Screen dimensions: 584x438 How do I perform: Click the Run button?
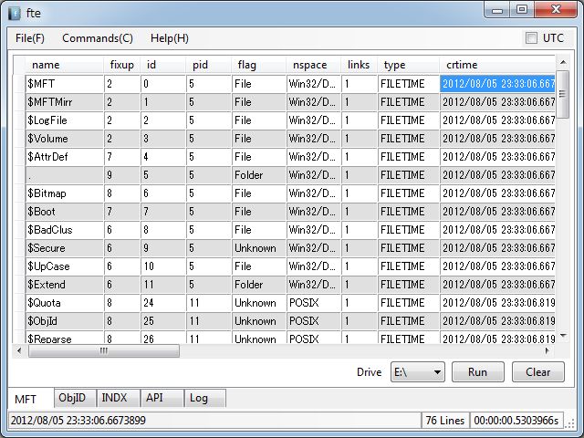(x=478, y=371)
